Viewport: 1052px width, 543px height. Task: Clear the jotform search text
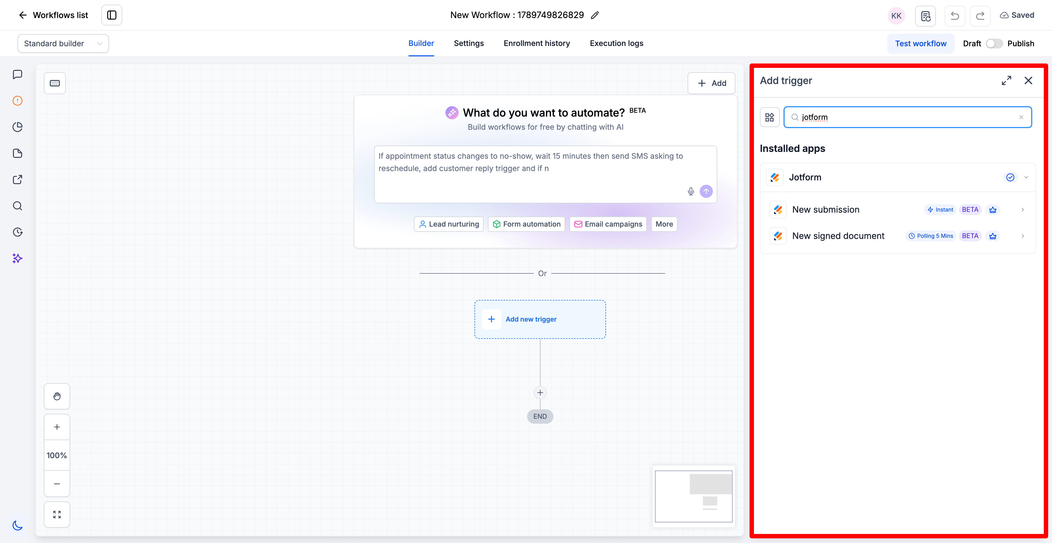click(x=1021, y=117)
